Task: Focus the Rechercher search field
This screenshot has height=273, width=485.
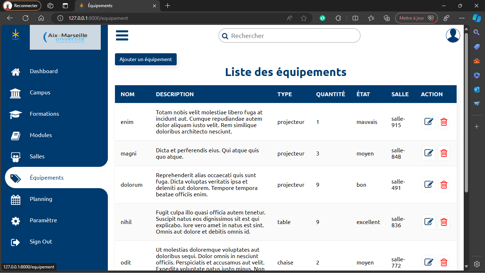Action: coord(290,36)
